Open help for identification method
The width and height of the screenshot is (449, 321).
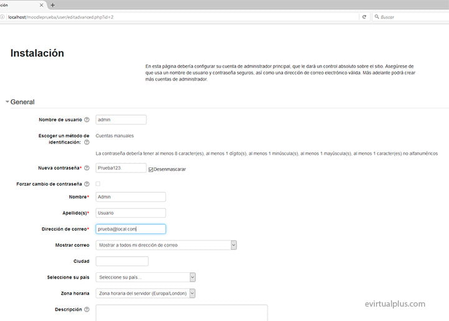[87, 142]
